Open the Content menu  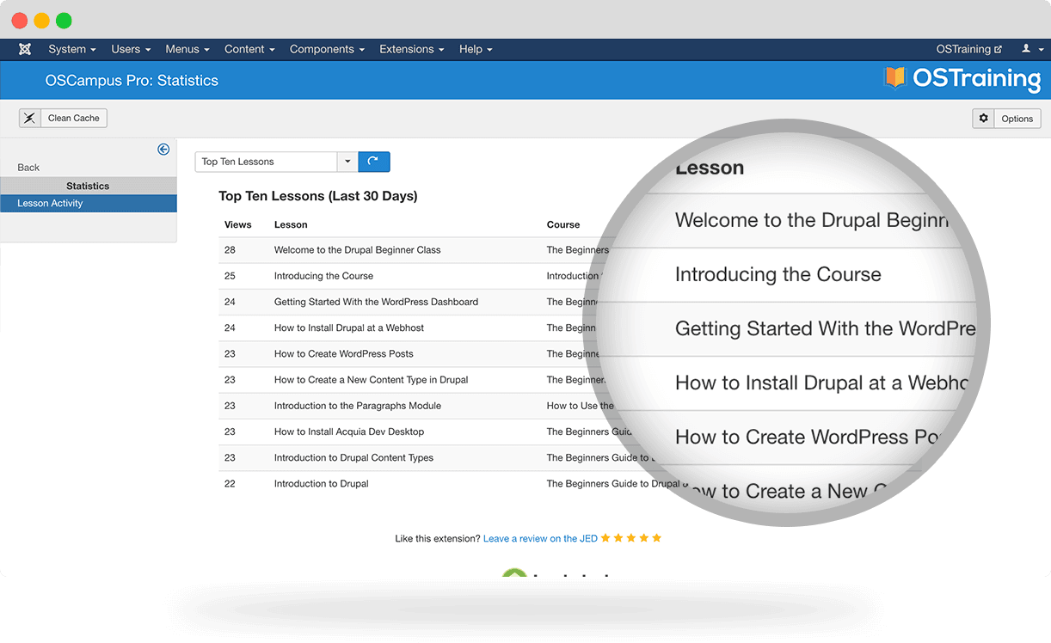[249, 49]
